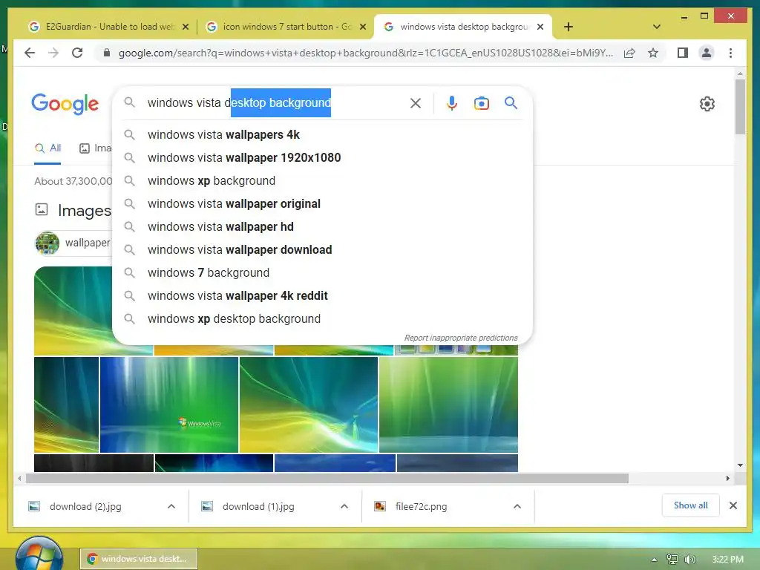
Task: Open options for filee72c.png
Action: (517, 506)
